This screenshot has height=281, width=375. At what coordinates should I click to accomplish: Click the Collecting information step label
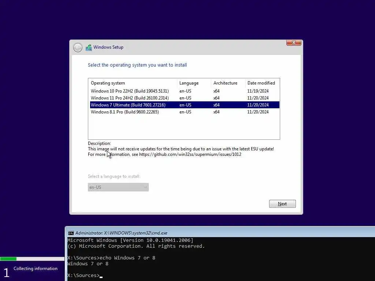[36, 269]
